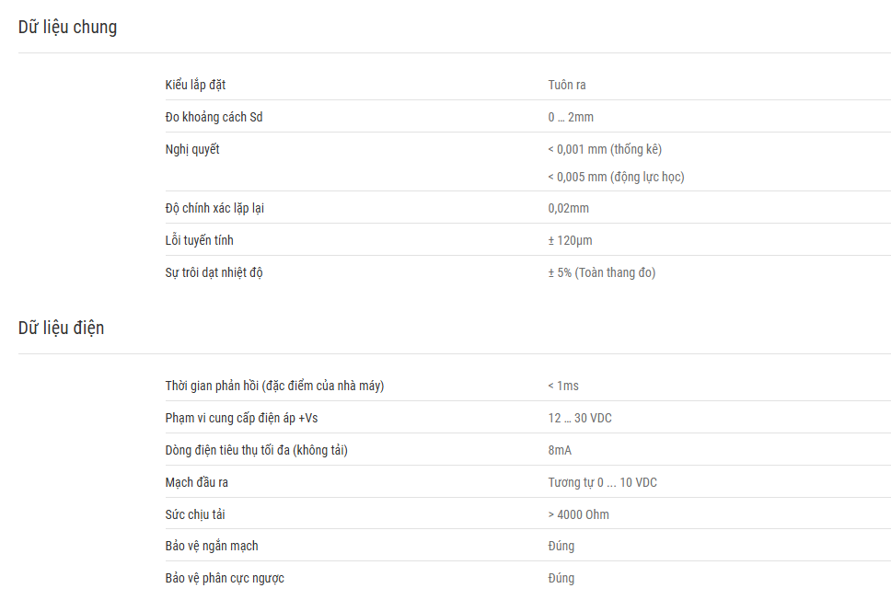Click the '± 5% (Toàn thang đo)' value
The height and width of the screenshot is (600, 891).
602,272
